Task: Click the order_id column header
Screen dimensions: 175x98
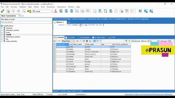Action: tap(63, 44)
